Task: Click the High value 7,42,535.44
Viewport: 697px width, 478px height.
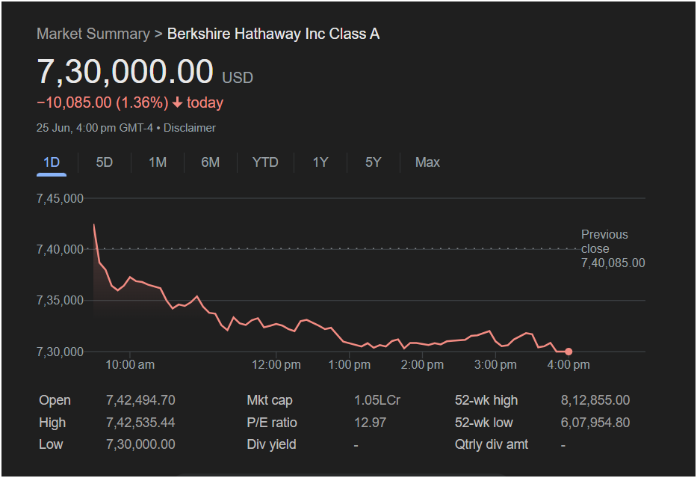Action: (x=140, y=423)
